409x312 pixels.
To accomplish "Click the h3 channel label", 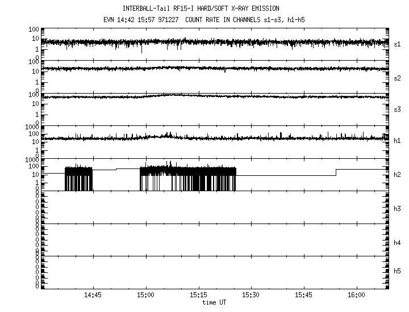I will 397,209.
